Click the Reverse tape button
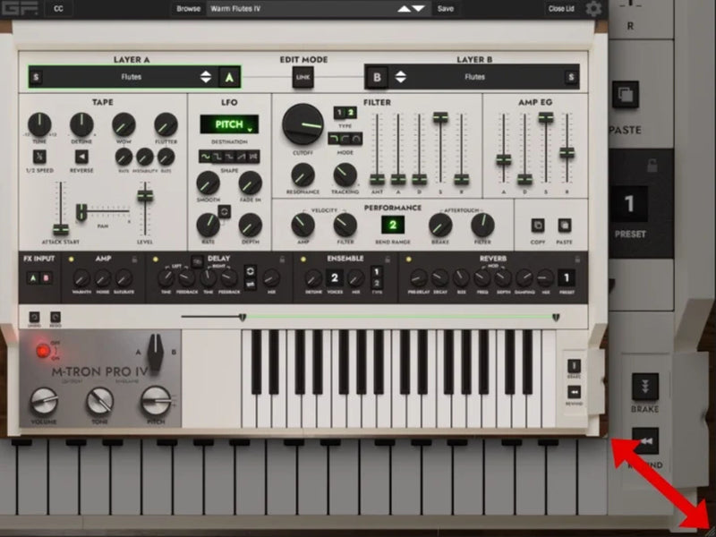716x537 pixels. (81, 157)
